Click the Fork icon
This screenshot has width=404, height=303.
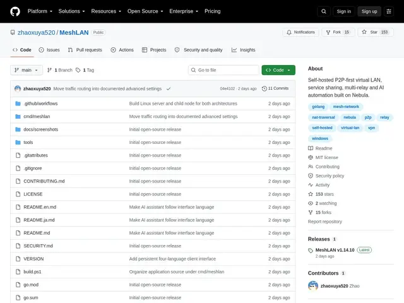point(328,32)
